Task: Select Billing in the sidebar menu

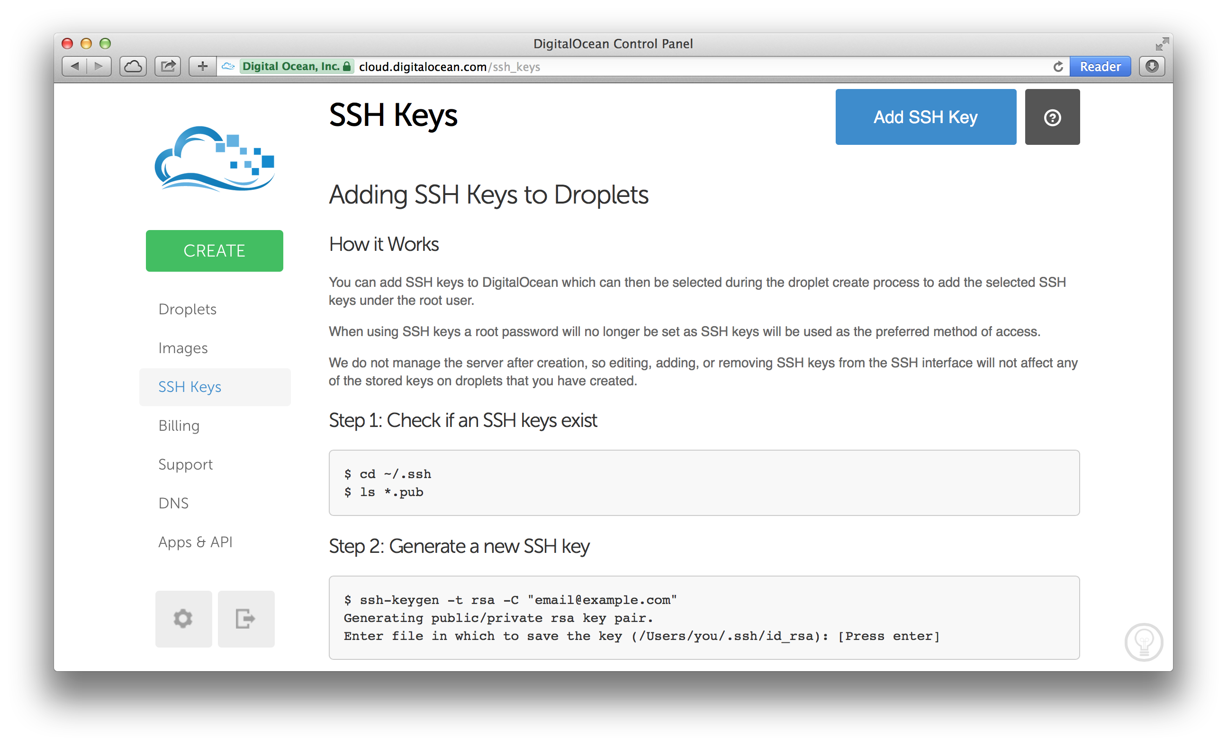Action: click(179, 426)
